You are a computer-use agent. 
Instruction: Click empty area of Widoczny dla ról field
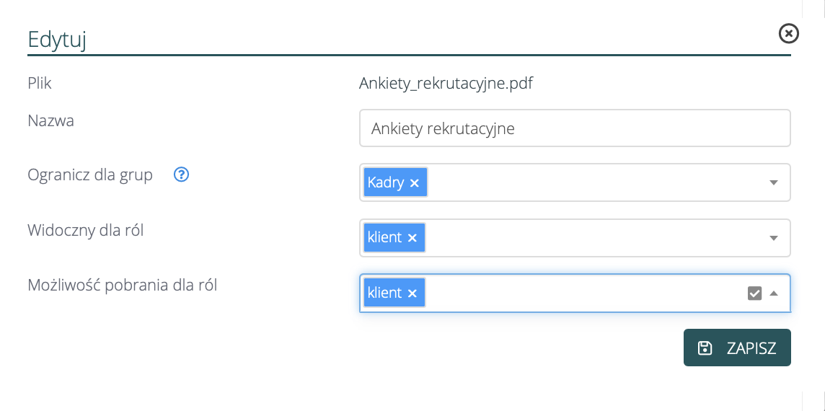tap(591, 237)
